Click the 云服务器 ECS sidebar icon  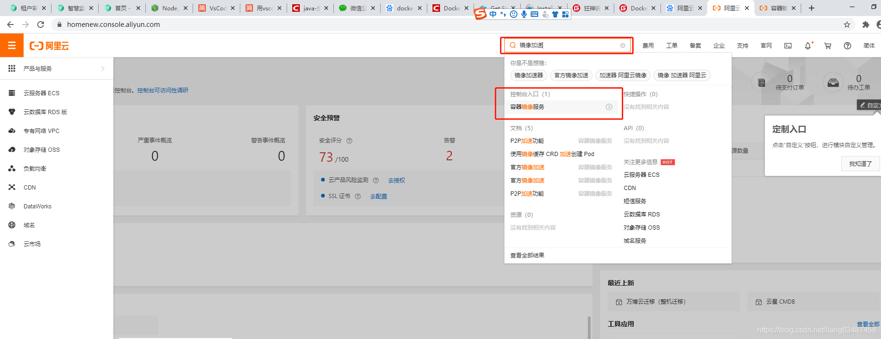pyautogui.click(x=12, y=93)
